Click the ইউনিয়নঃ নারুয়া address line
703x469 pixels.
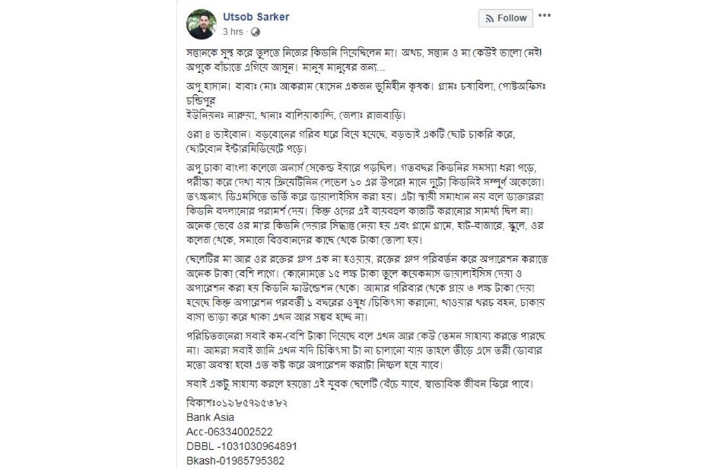pos(295,115)
